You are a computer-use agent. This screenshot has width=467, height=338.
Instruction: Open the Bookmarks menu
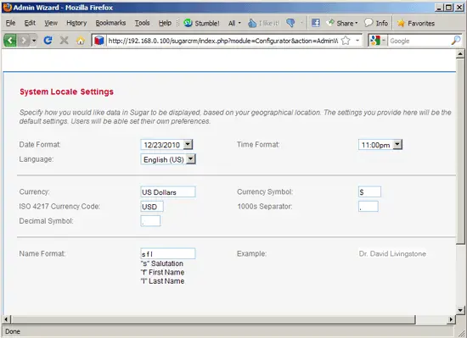click(x=110, y=23)
